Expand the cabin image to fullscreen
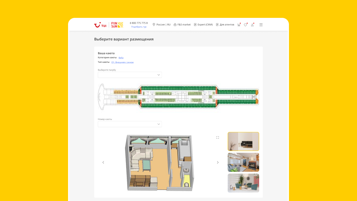This screenshot has width=357, height=201. [218, 137]
